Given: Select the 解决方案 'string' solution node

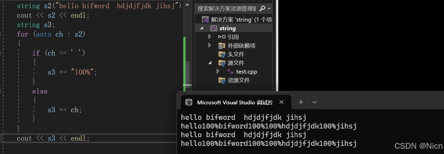Looking at the screenshot, I should (x=241, y=20).
